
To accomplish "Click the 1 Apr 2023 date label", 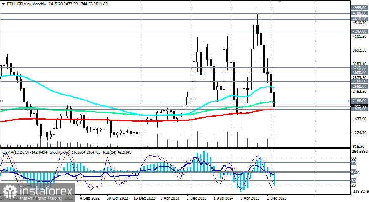I will point(170,198).
